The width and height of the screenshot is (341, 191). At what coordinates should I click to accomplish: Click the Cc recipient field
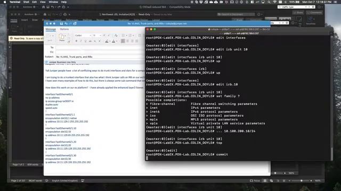pos(100,52)
